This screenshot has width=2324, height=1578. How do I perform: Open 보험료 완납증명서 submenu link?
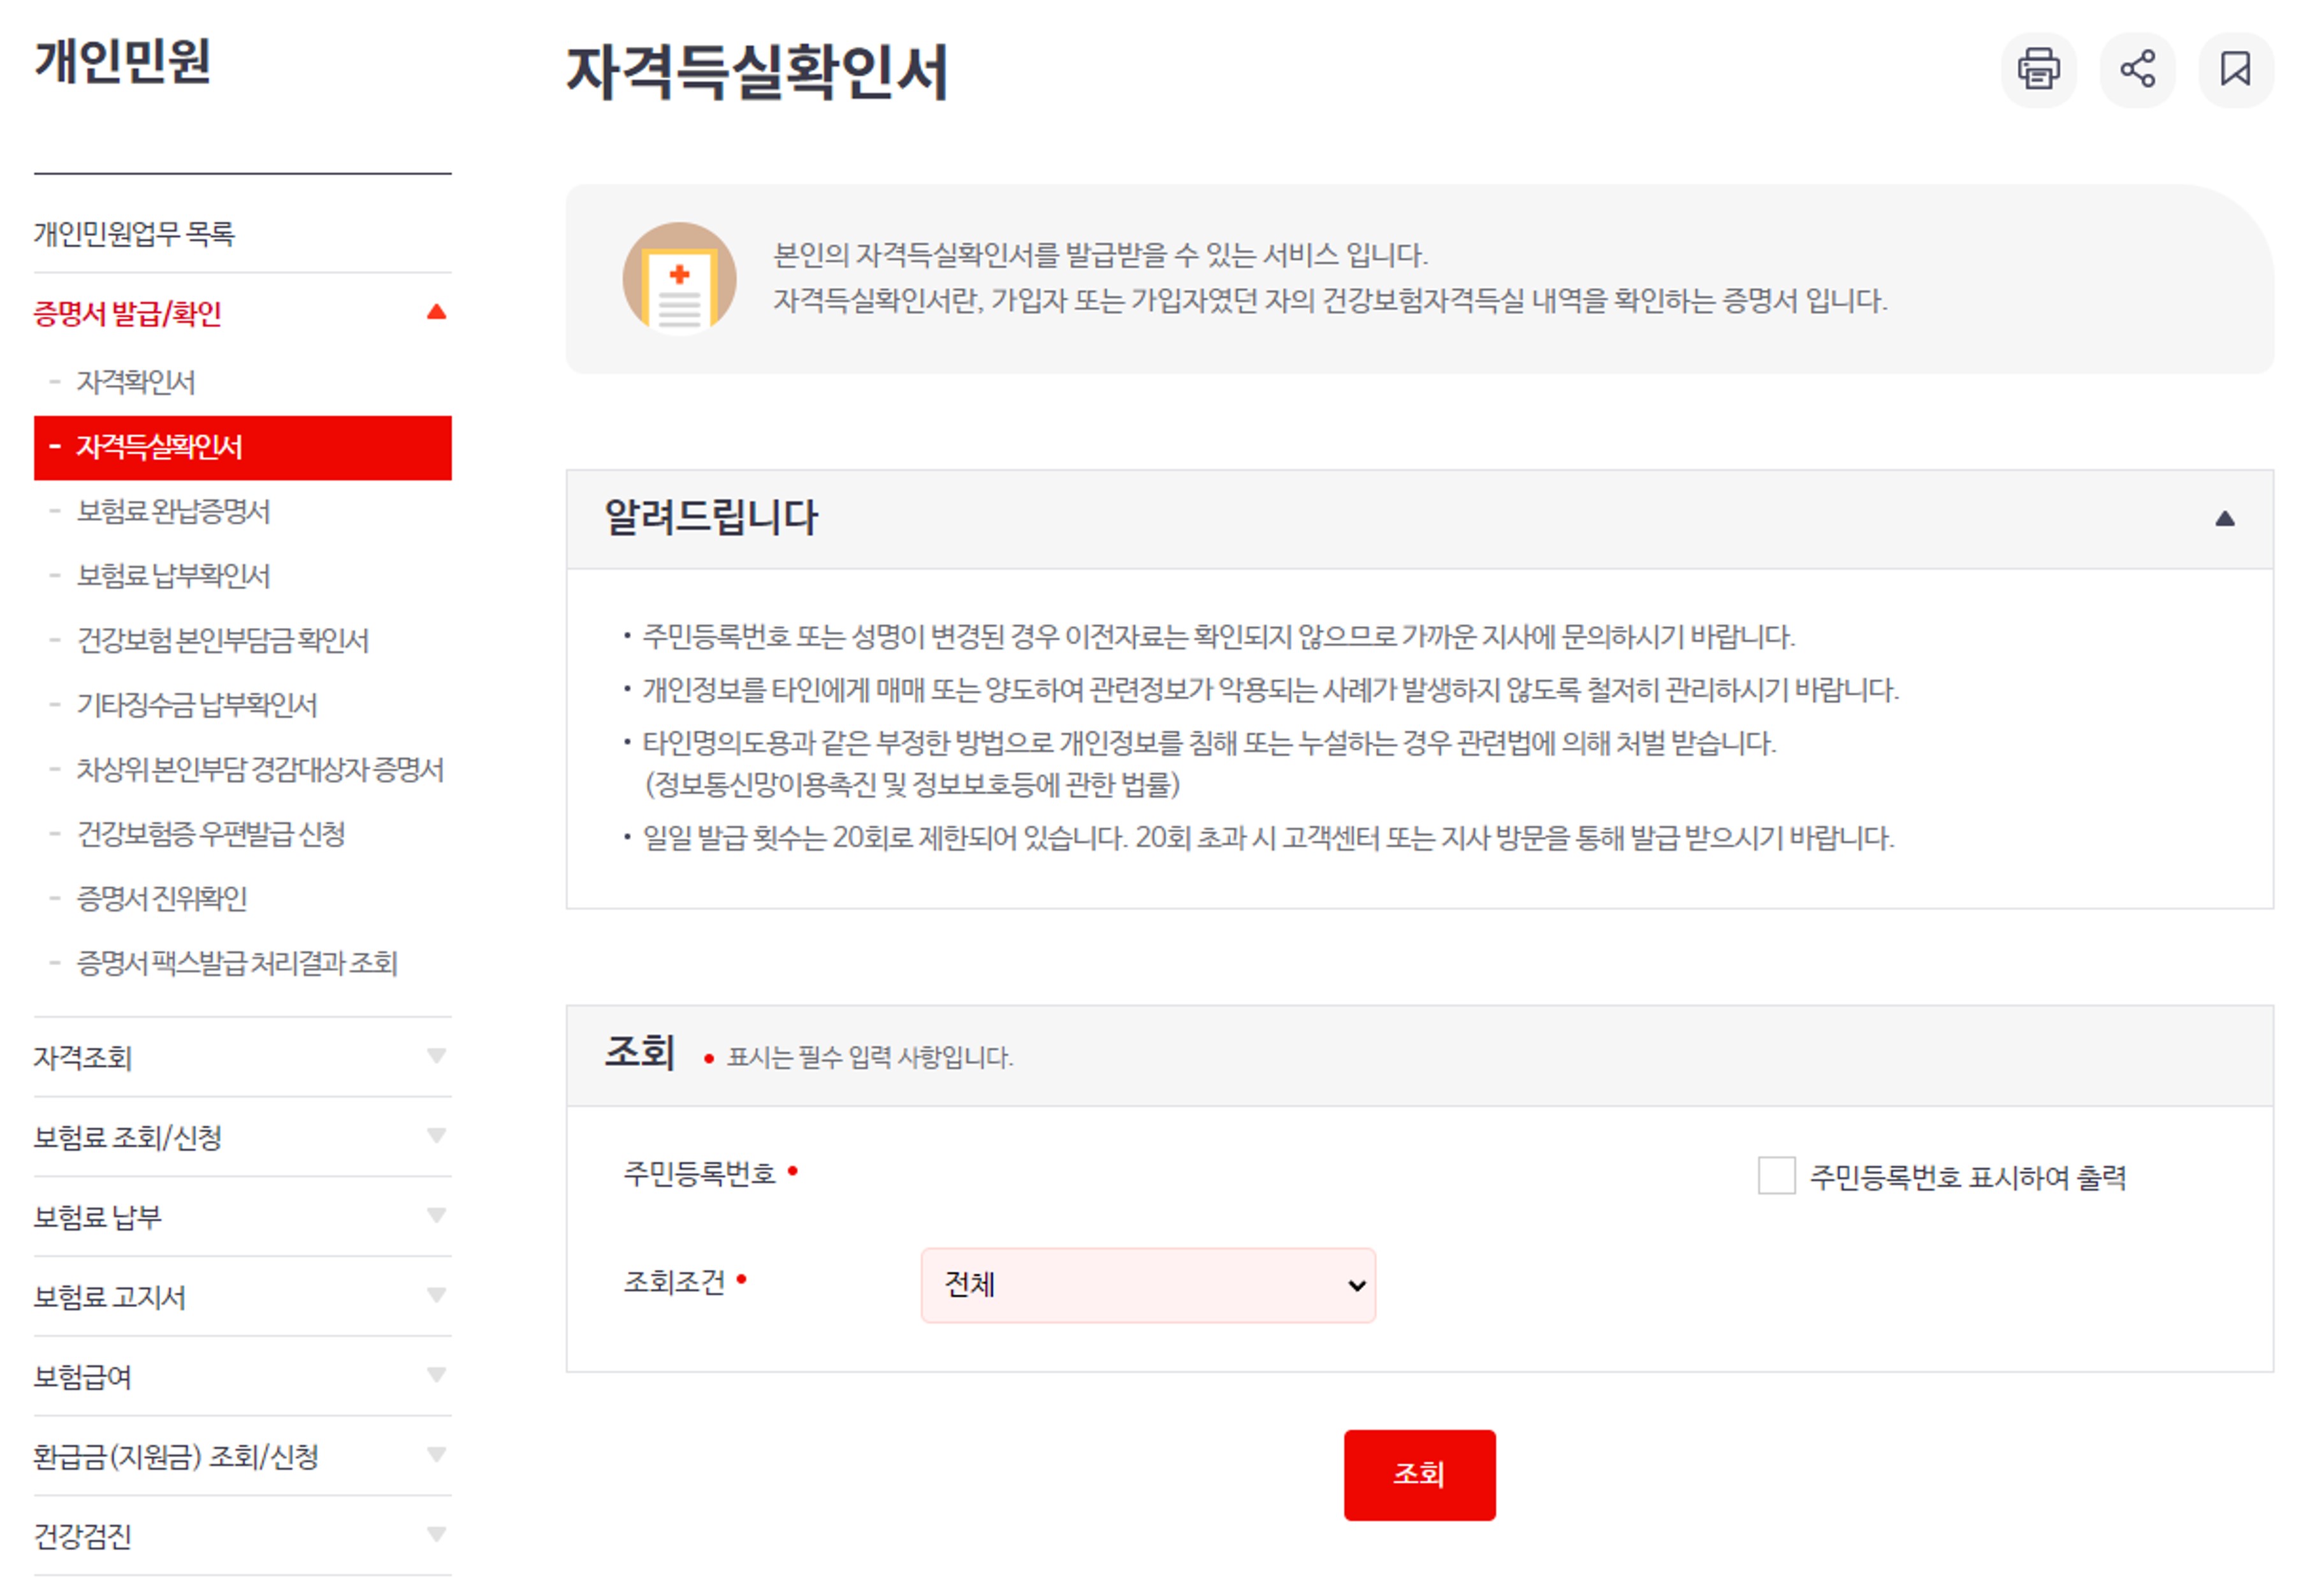[173, 511]
